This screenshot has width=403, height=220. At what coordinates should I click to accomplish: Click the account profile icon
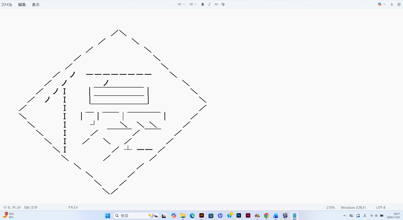(392, 4)
